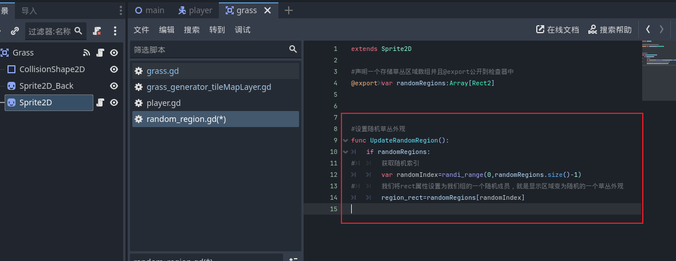The image size is (676, 261).
Task: Close the grass scene tab
Action: pos(268,10)
